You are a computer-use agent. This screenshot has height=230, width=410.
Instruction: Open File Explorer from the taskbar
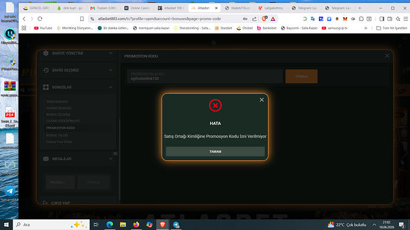click(x=123, y=225)
